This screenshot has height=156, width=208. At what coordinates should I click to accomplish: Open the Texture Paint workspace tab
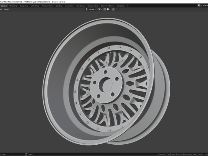tap(47, 6)
